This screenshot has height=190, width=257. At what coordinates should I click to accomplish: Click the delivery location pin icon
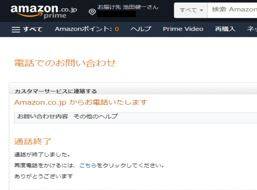(x=92, y=12)
